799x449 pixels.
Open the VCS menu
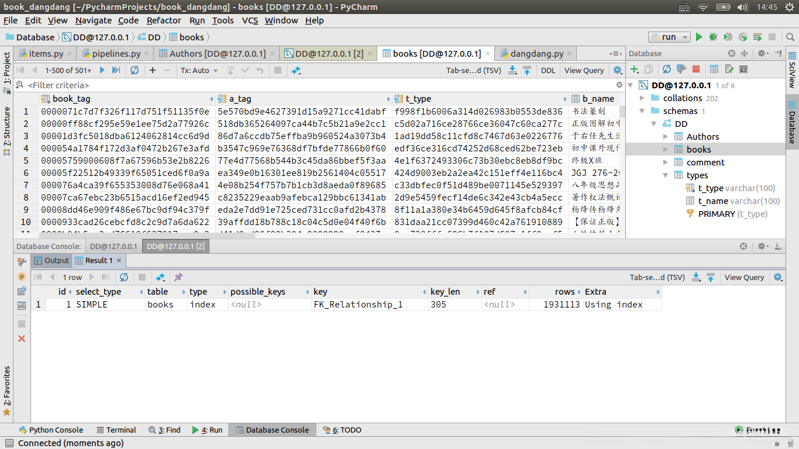point(250,20)
